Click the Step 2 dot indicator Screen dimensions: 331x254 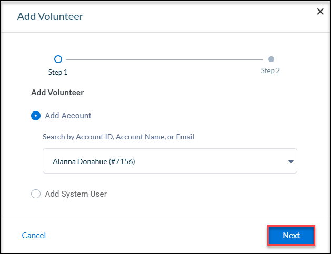[x=271, y=59]
